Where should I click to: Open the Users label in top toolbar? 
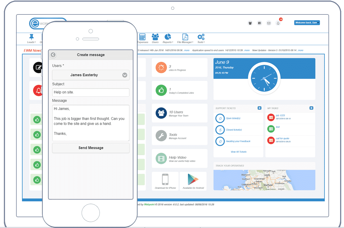pos(155,42)
